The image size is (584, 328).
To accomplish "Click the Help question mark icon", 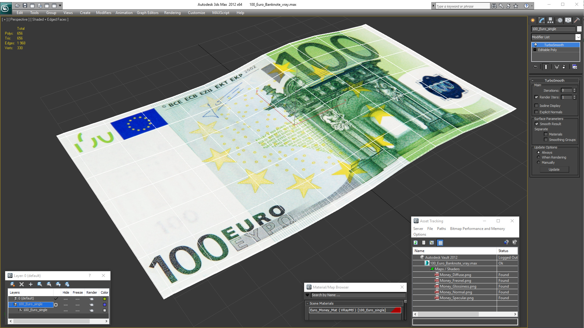I will pos(527,6).
